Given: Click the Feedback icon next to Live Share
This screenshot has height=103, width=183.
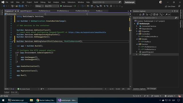Looking at the screenshot, I should pos(179,6).
